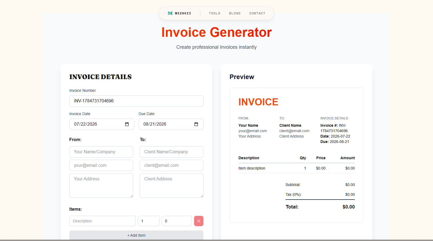Image resolution: width=433 pixels, height=241 pixels.
Task: Click the item quantity field showing 1
Action: [149, 221]
